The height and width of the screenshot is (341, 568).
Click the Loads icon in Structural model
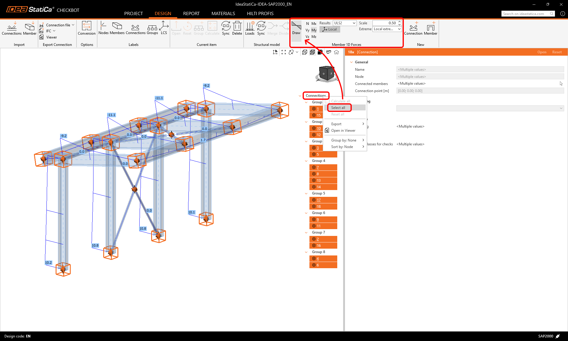(x=250, y=28)
